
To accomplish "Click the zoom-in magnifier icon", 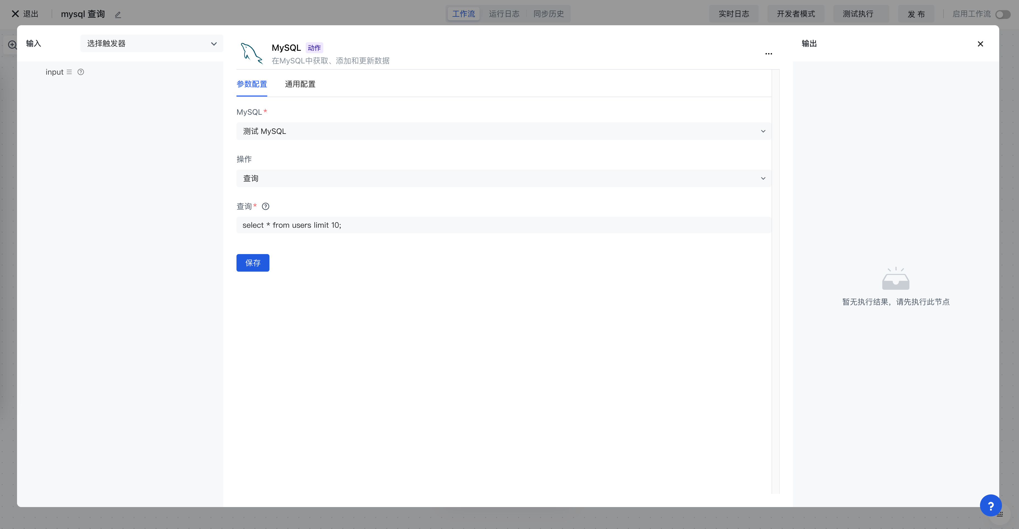I will [x=12, y=45].
